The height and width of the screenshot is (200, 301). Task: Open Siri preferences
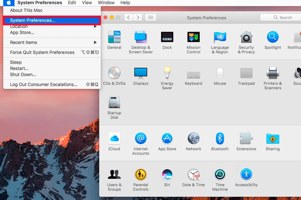pos(167,177)
